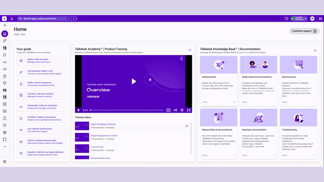Image resolution: width=324 pixels, height=182 pixels.
Task: Click the Customer support button
Action: tap(304, 31)
